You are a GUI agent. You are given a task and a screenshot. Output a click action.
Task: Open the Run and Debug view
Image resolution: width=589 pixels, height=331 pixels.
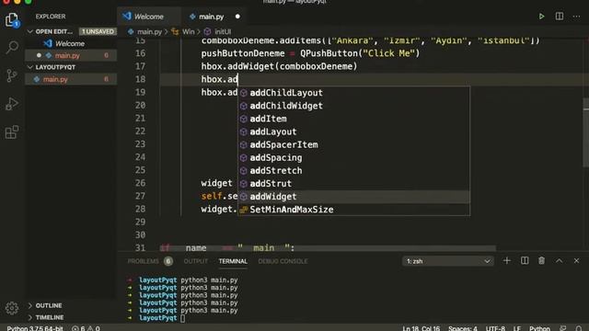12,104
